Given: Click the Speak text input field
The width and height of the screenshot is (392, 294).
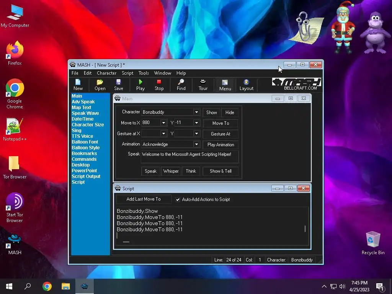Looking at the screenshot, I should click(190, 157).
